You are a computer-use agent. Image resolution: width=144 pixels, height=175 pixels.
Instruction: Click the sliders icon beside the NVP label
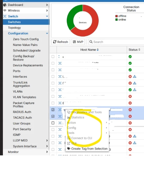(74, 42)
